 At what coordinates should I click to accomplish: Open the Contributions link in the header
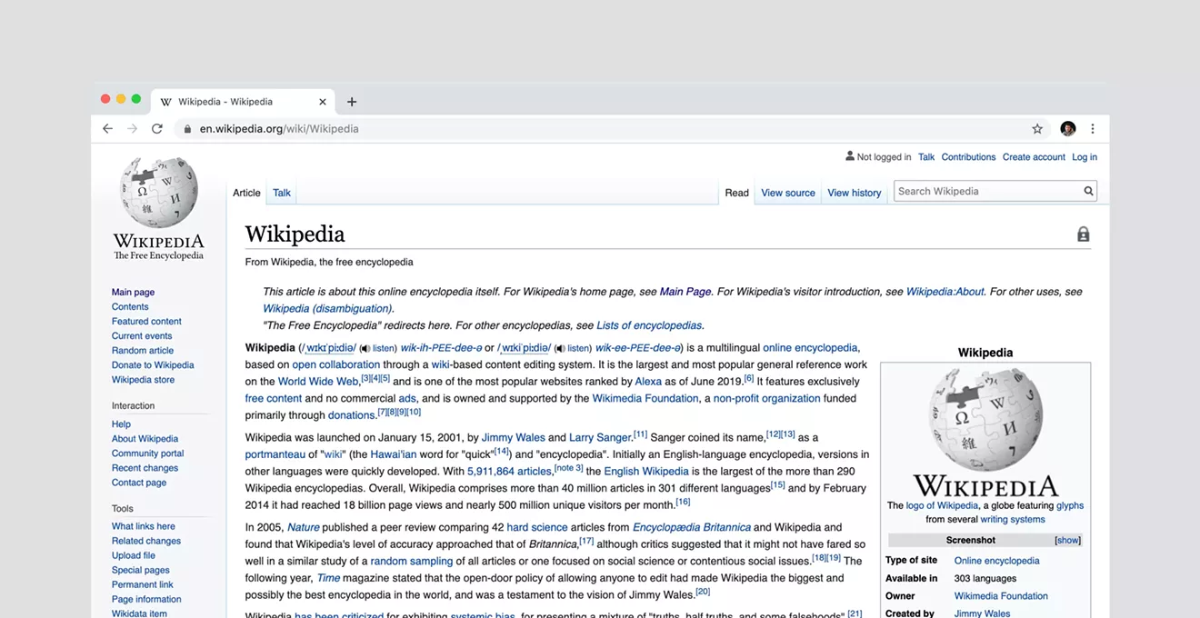click(968, 157)
